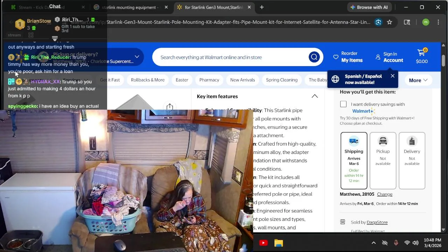Viewport: 448px width, 252px height.
Task: Select the Starlink Gen3 Mount tab
Action: click(x=213, y=7)
